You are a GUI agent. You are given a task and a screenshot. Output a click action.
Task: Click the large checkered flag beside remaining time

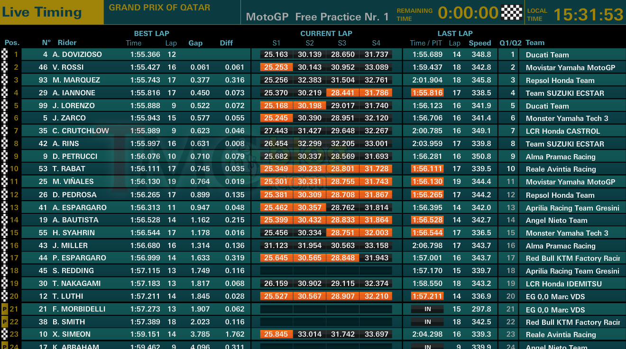pos(511,12)
